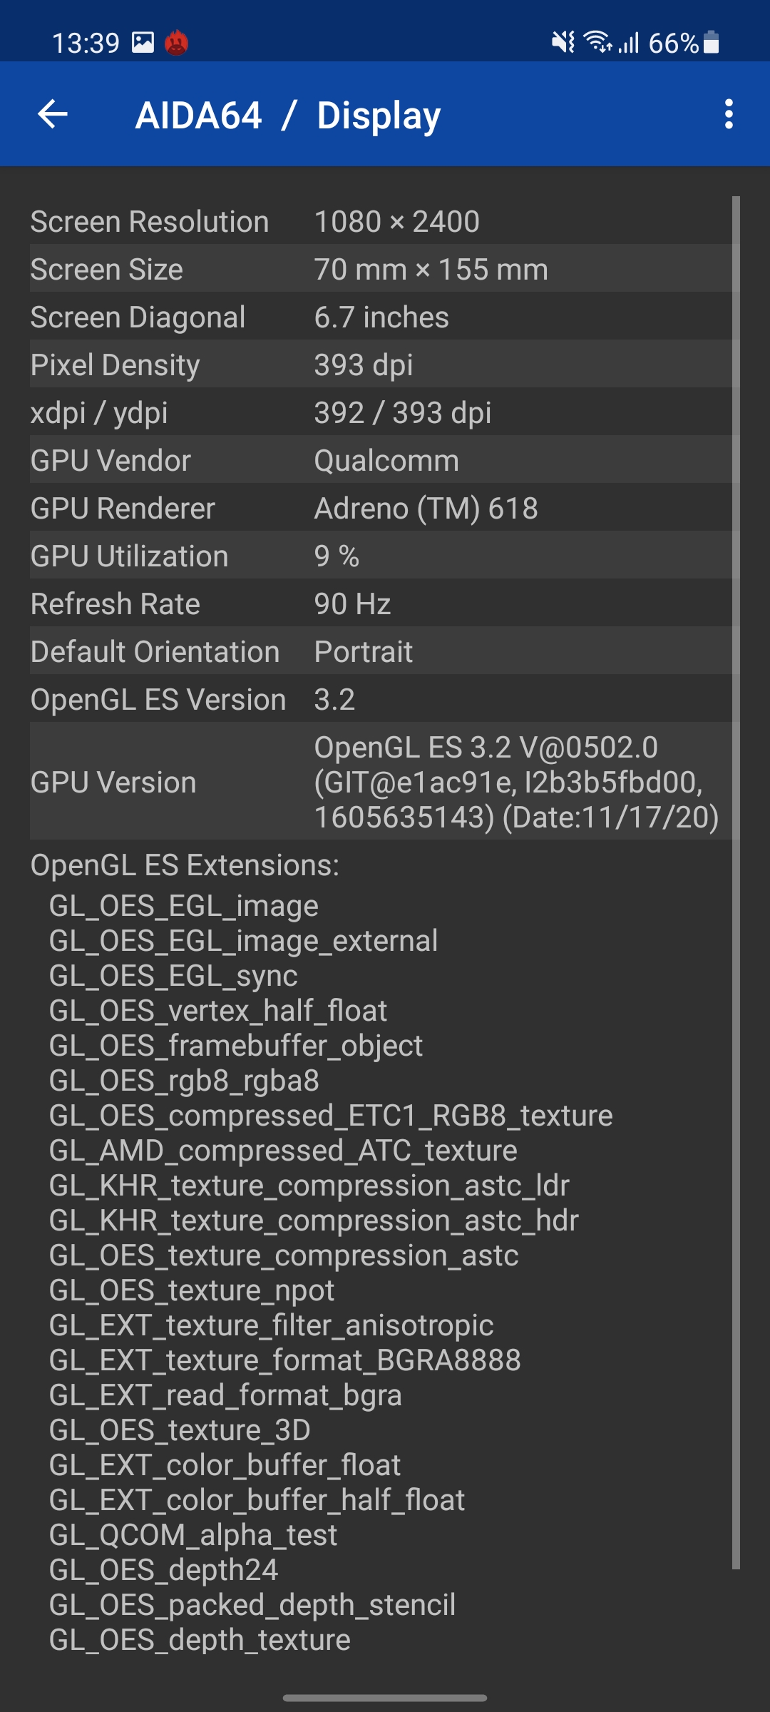
Task: Tap the cellular signal strength icon
Action: coord(628,43)
